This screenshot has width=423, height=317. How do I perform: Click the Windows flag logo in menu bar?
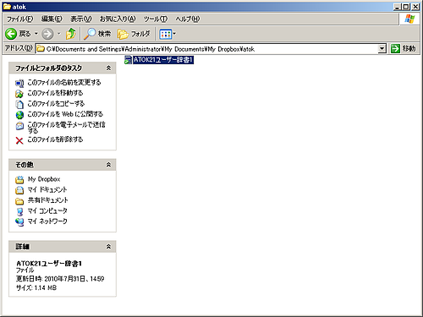point(409,19)
